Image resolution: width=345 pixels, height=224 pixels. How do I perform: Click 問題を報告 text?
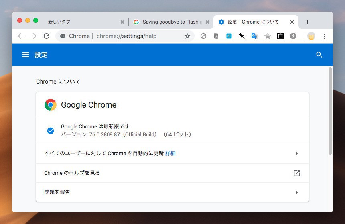click(x=57, y=192)
